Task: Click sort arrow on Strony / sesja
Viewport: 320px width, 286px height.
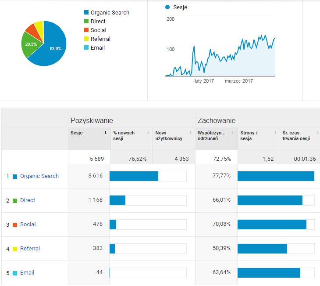Action: [x=275, y=133]
